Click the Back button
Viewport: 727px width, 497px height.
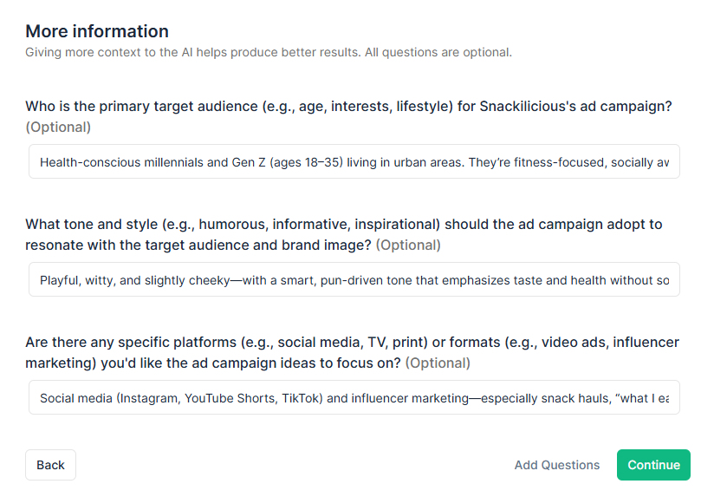pyautogui.click(x=50, y=465)
